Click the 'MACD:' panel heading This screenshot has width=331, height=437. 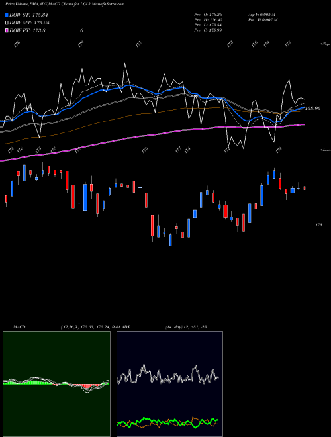19,327
